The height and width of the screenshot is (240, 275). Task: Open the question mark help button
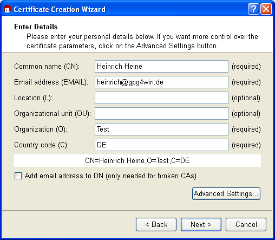pyautogui.click(x=253, y=9)
